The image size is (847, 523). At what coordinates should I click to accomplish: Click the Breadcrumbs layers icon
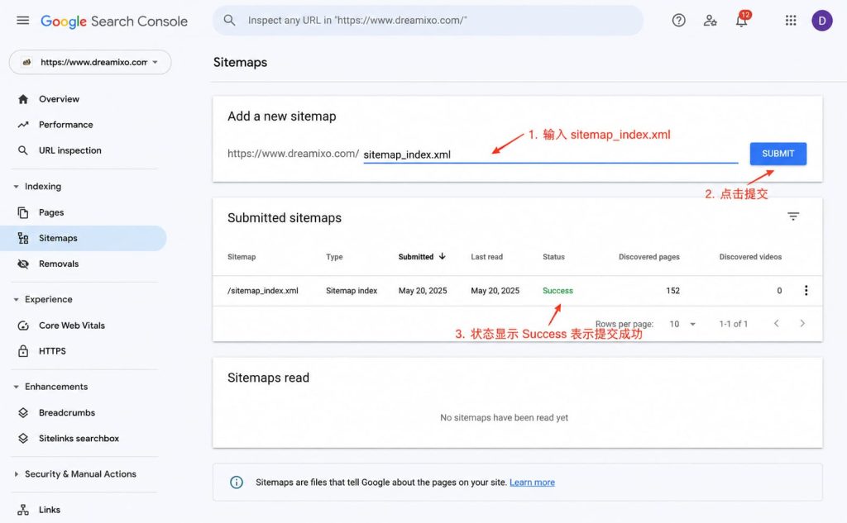pos(22,413)
